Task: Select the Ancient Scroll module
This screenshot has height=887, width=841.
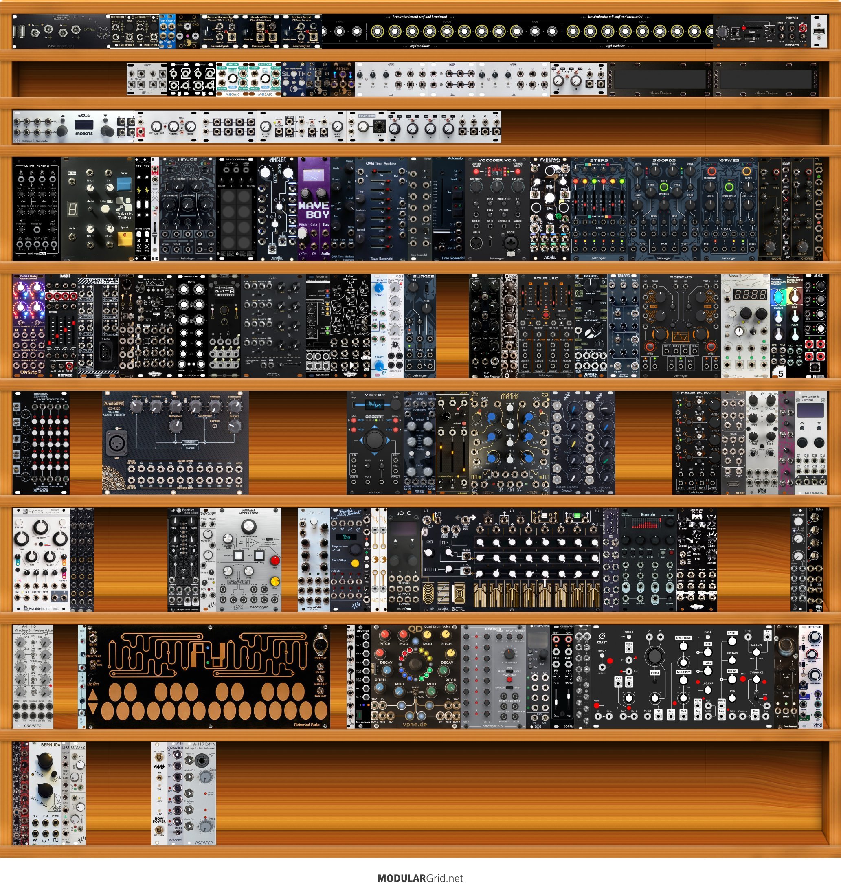Action: pyautogui.click(x=302, y=31)
